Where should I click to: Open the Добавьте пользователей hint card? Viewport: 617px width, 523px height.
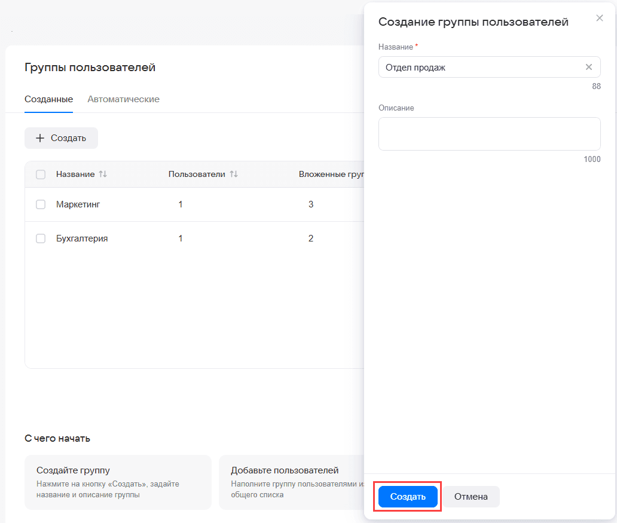292,482
